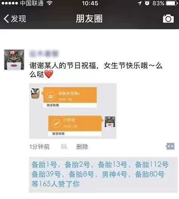Open the comment and like popup icon

pos(170,147)
